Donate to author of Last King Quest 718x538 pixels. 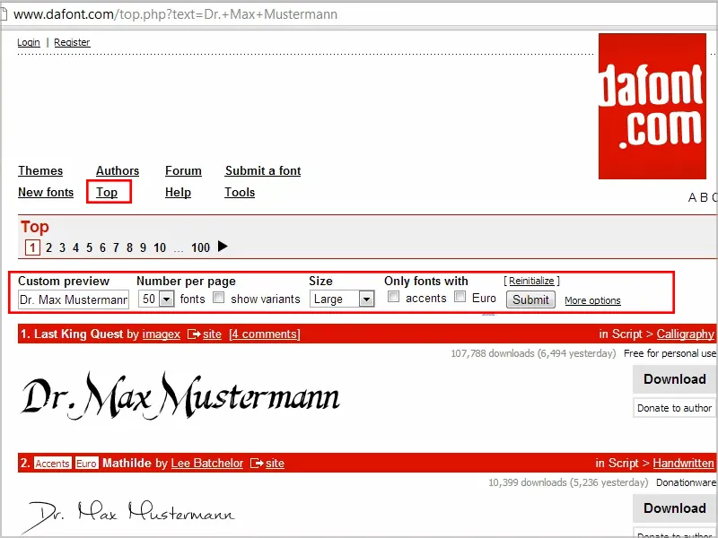(675, 408)
